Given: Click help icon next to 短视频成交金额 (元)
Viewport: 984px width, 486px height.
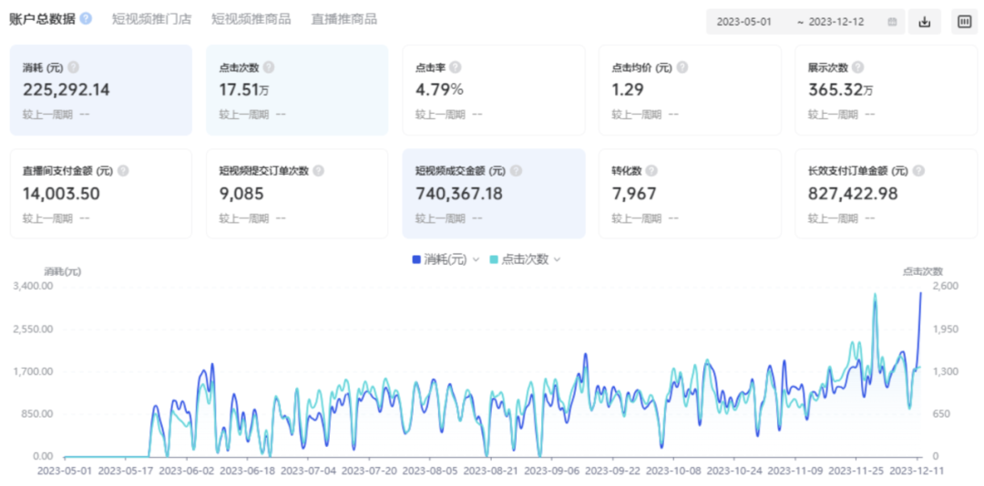Looking at the screenshot, I should 516,171.
